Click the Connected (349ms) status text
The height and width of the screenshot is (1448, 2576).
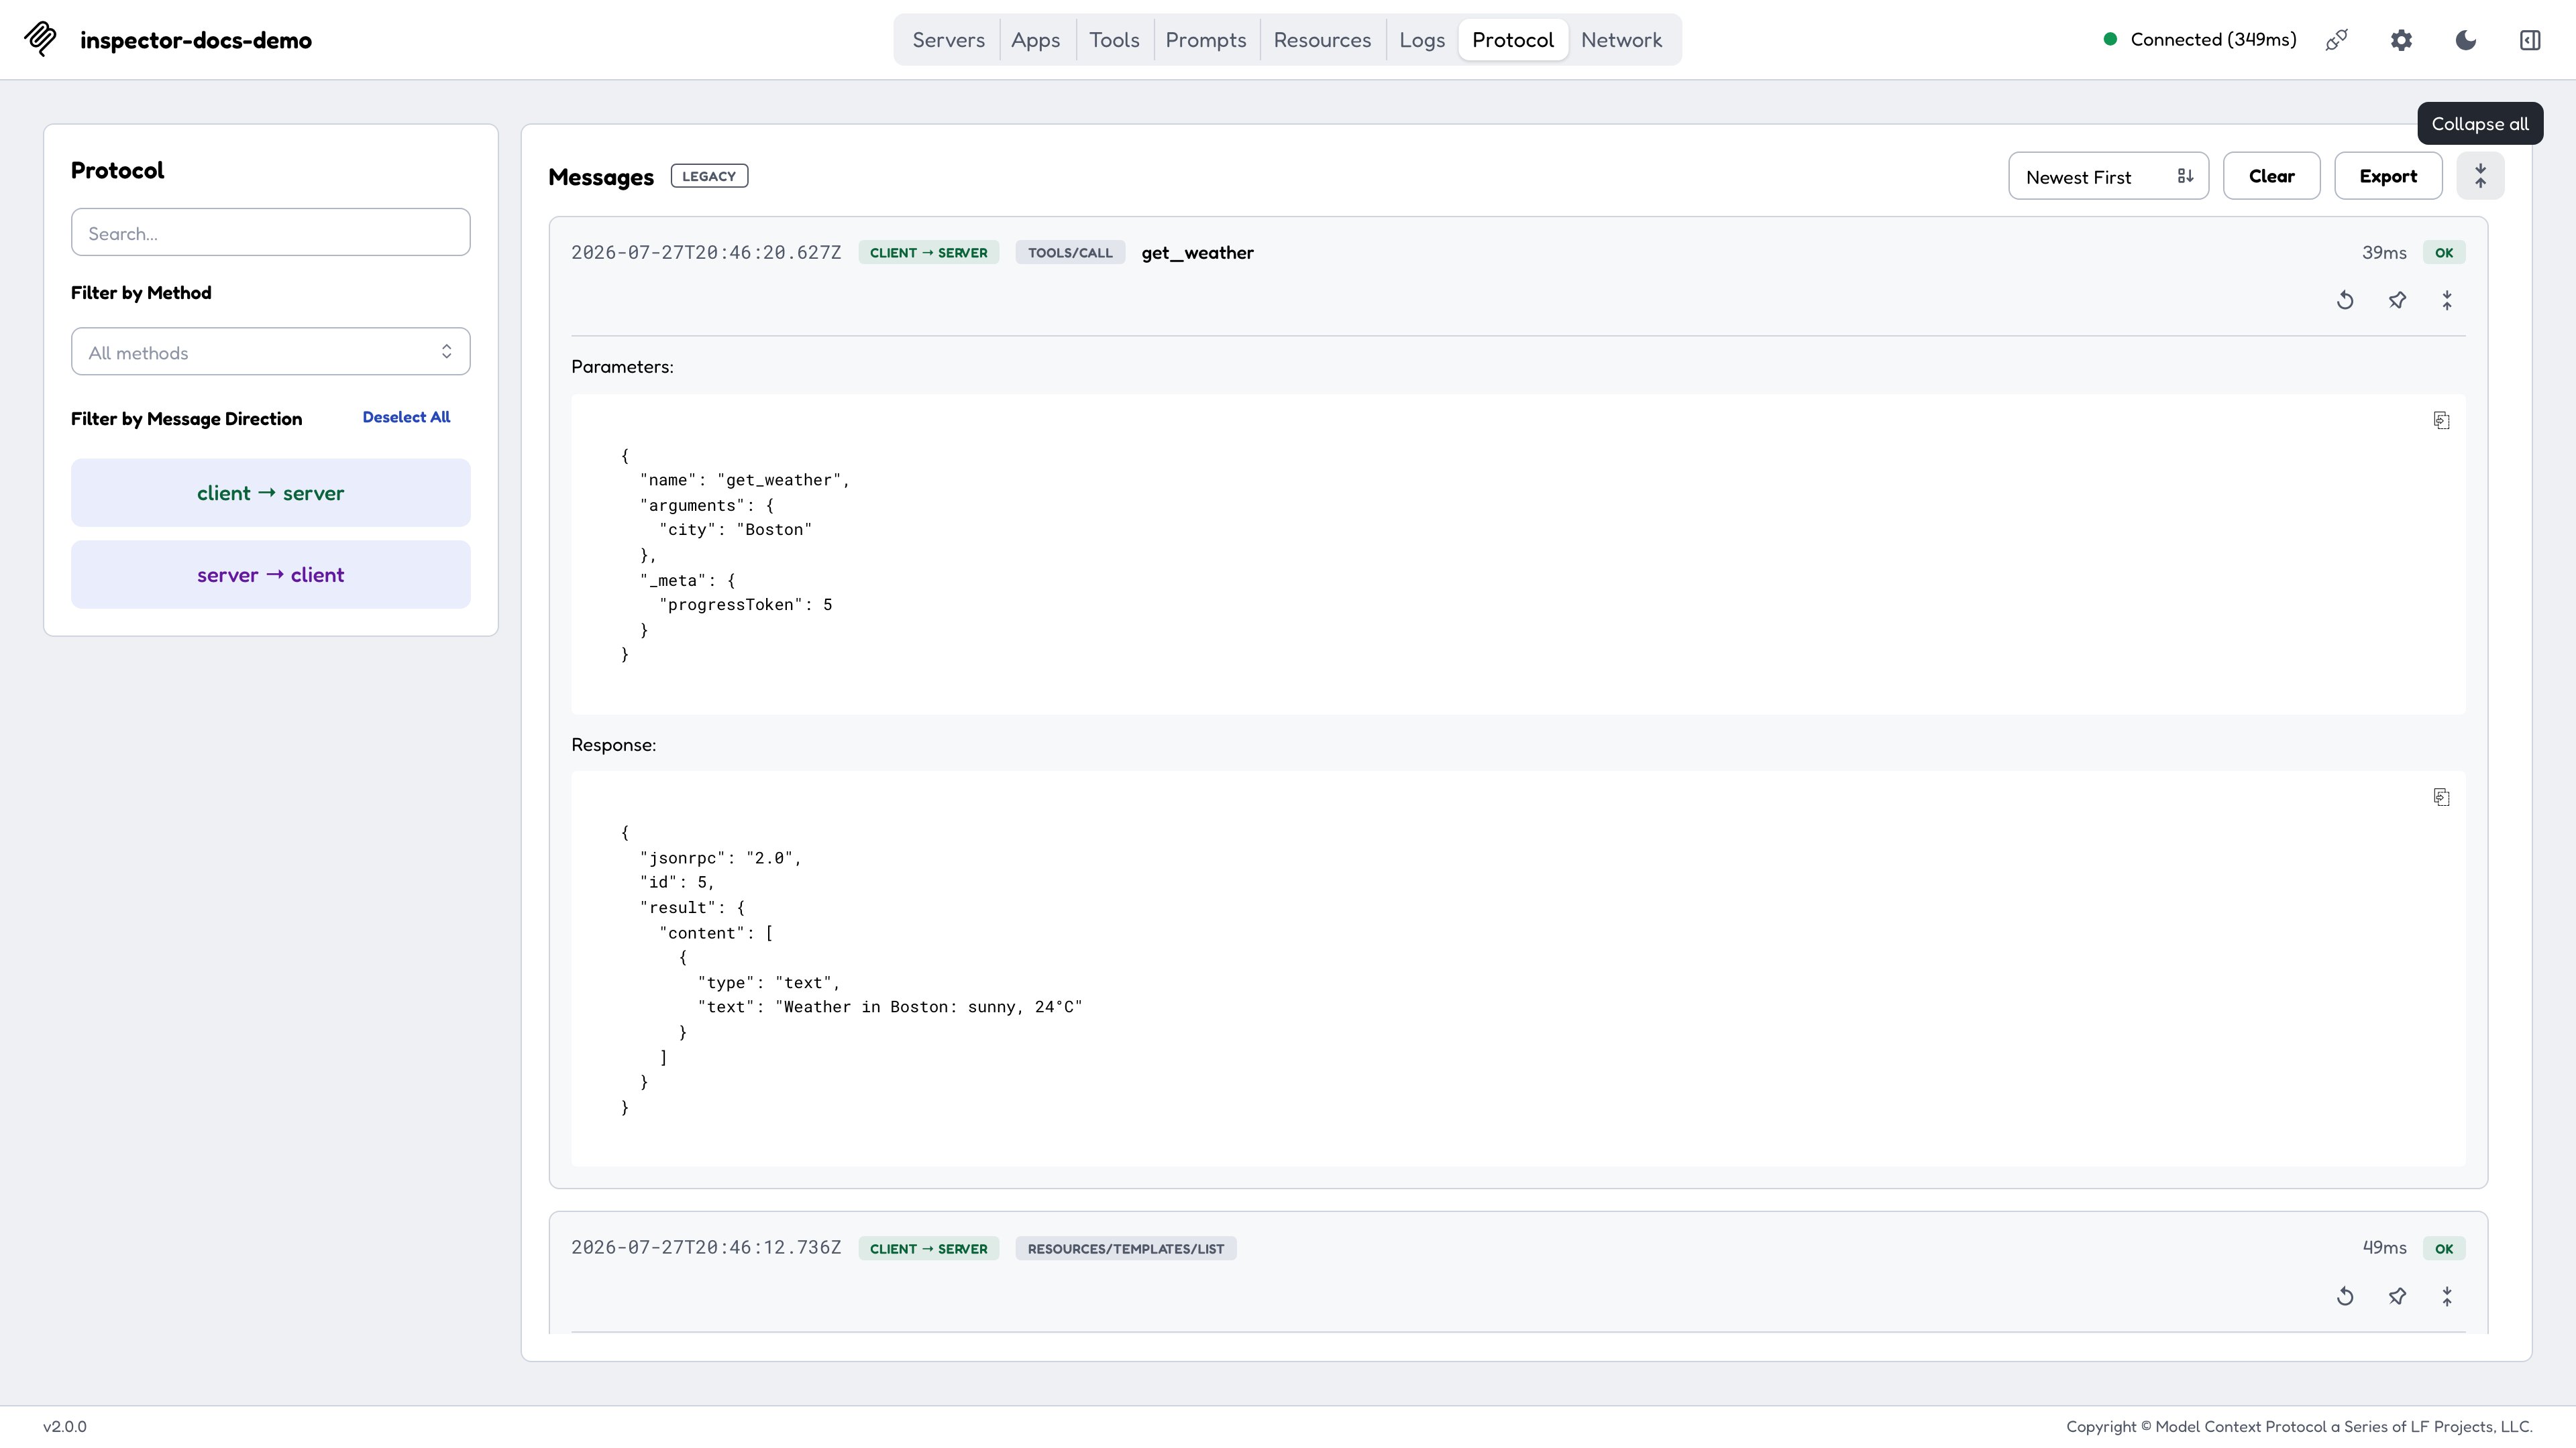click(2213, 39)
